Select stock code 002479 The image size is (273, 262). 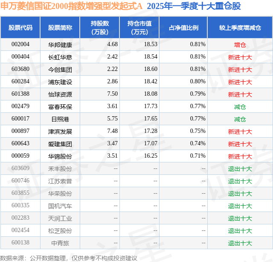pyautogui.click(x=20, y=106)
